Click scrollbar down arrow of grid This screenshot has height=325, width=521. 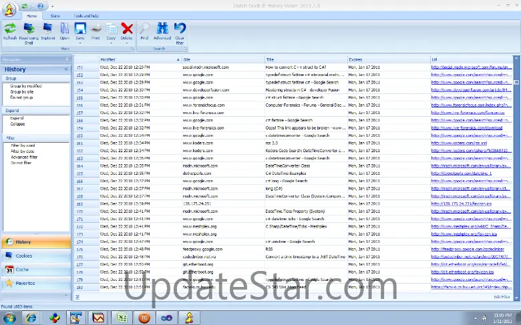point(516,298)
